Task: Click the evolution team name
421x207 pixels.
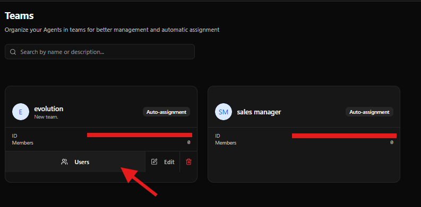Action: (x=49, y=109)
